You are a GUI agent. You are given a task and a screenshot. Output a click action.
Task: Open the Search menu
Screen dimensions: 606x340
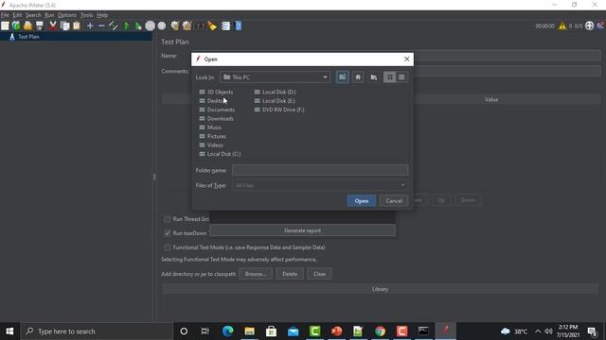tap(33, 15)
